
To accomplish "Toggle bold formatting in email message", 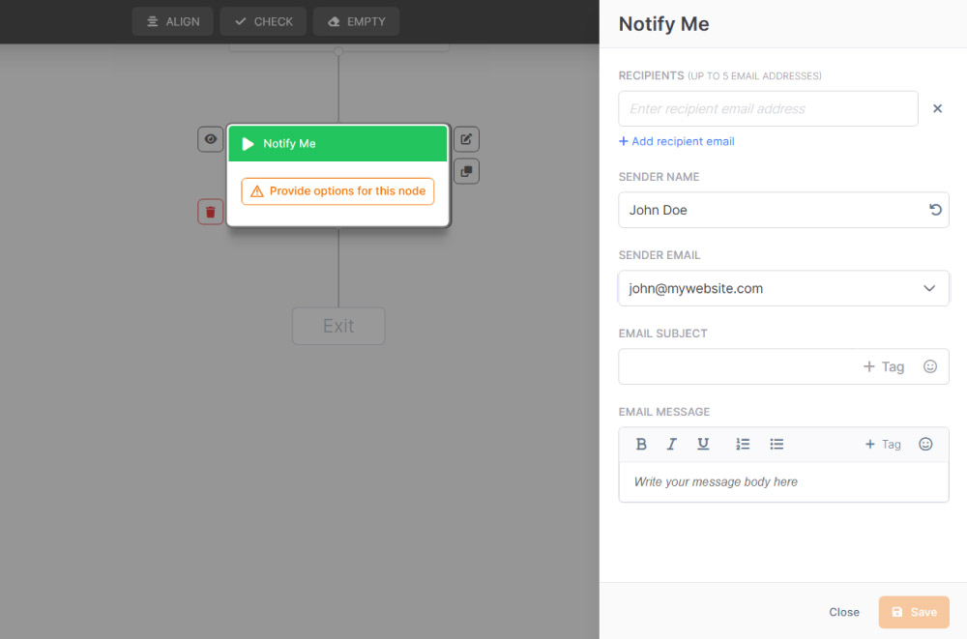I will [641, 445].
